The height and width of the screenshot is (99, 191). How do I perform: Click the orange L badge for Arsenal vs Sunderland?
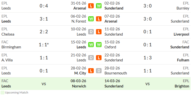99,19
